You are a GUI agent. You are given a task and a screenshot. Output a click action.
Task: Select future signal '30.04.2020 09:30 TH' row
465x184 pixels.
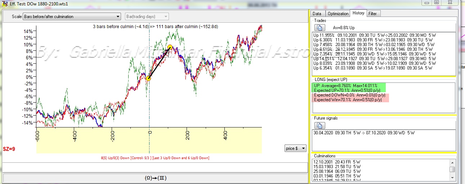pos(364,133)
